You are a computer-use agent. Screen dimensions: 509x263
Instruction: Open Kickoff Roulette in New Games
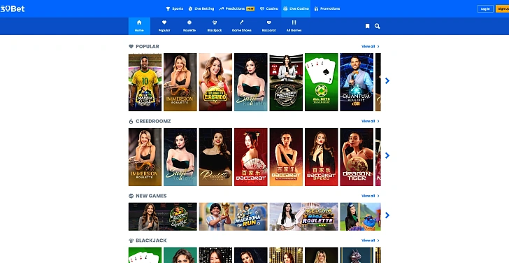tap(163, 217)
